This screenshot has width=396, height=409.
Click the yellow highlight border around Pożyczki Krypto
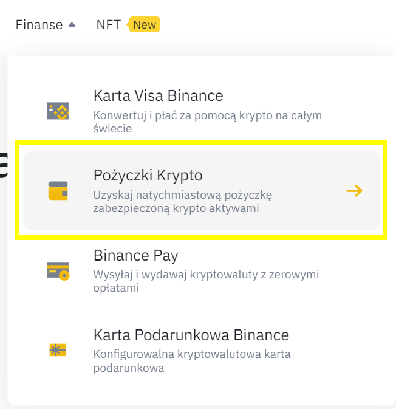[200, 143]
